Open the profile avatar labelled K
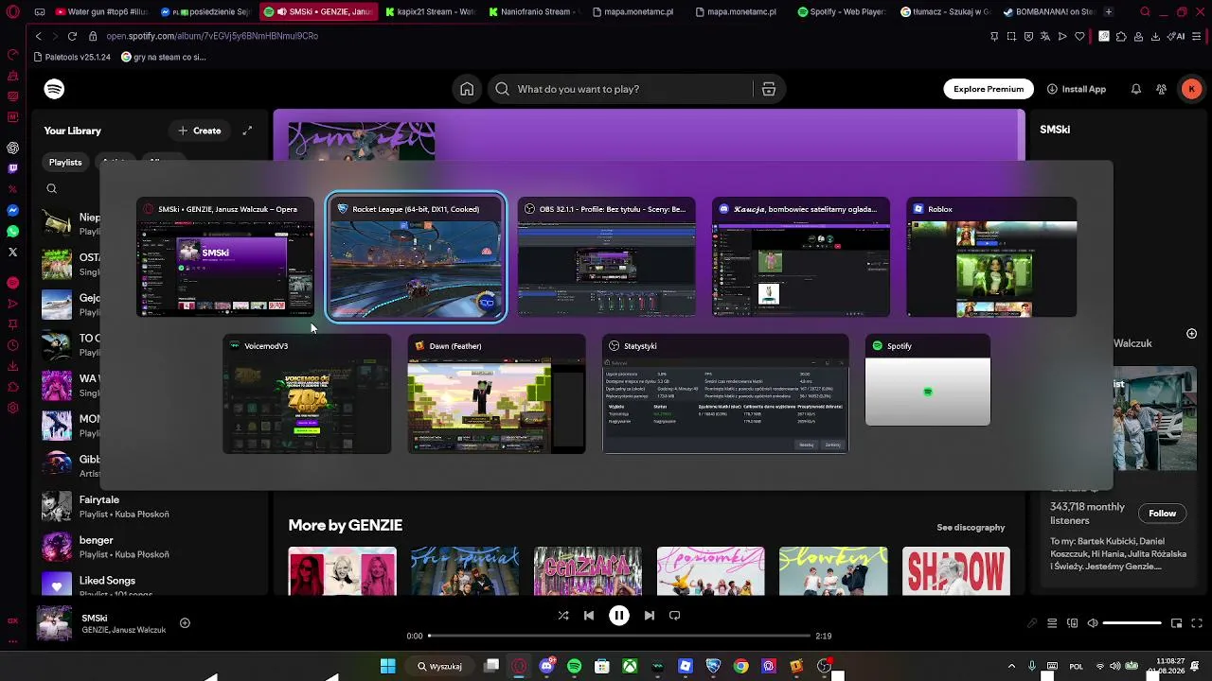 click(x=1191, y=89)
